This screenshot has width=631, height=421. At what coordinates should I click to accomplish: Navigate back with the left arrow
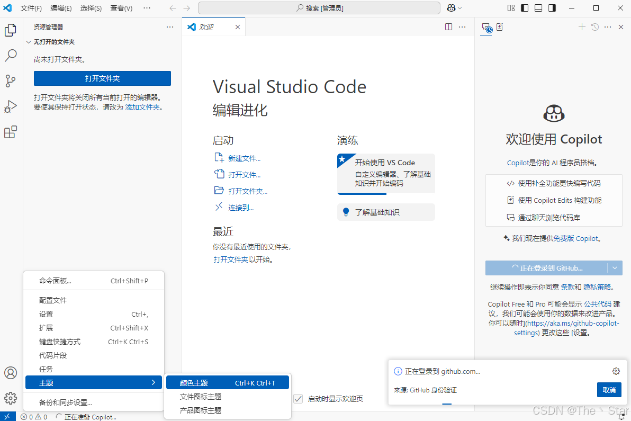coord(173,8)
